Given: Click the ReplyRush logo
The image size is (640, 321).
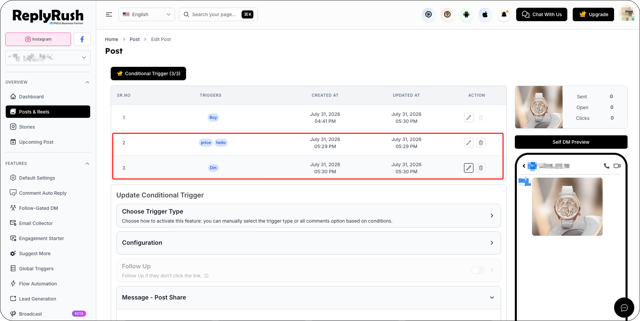Looking at the screenshot, I should (x=48, y=16).
